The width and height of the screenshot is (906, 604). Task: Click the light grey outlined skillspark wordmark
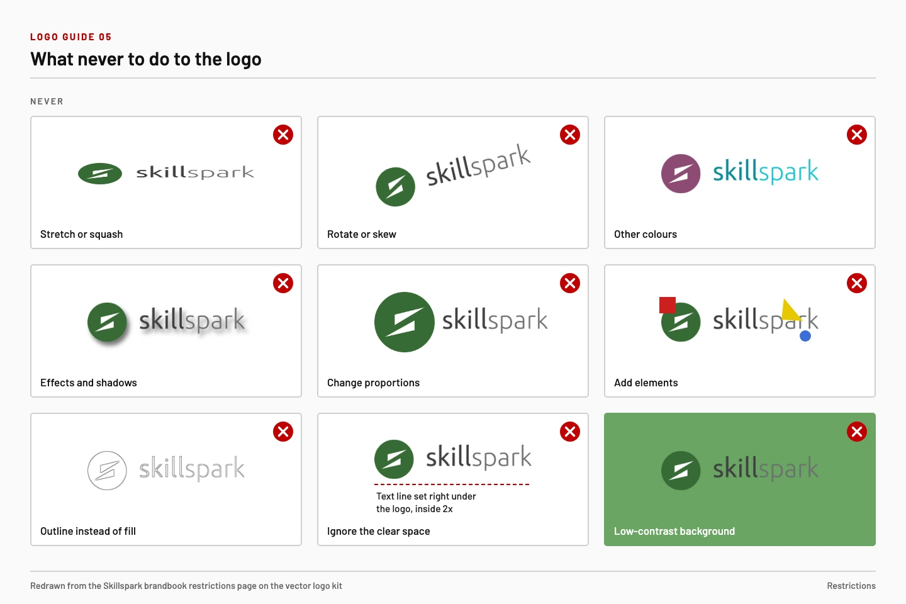[x=192, y=469]
